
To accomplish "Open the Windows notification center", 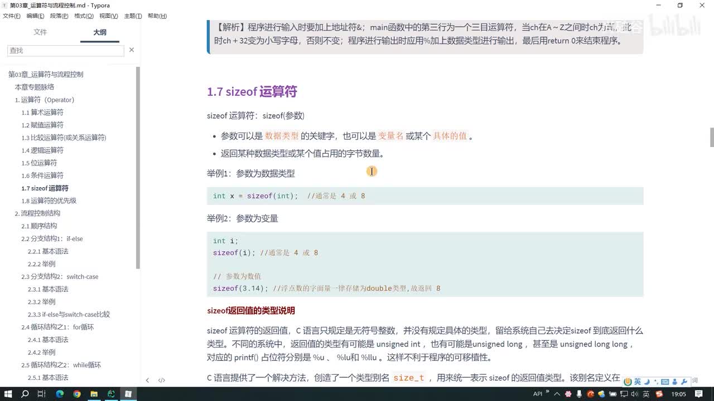I will click(699, 394).
